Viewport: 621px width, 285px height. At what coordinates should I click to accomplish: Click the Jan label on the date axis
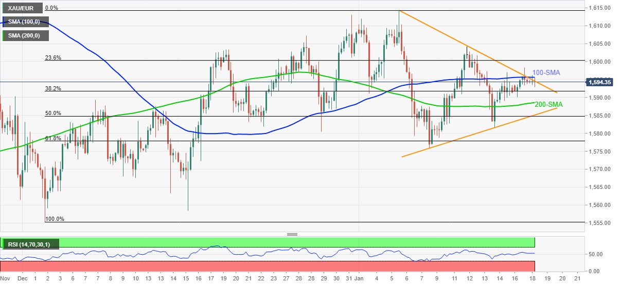[363, 279]
